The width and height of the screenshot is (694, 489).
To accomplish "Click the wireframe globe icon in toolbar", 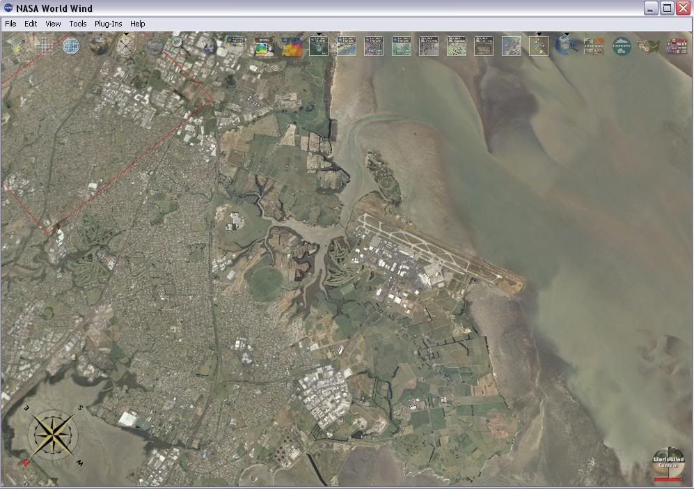I will tap(71, 46).
